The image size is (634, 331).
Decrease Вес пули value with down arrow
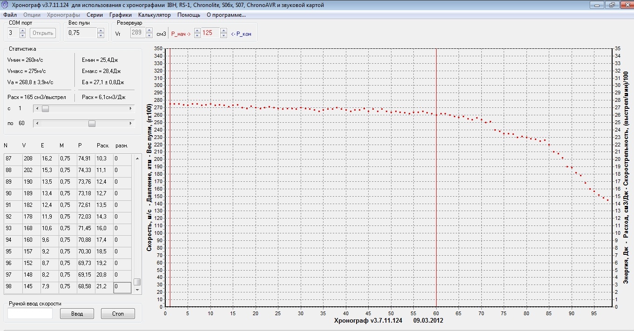pyautogui.click(x=101, y=35)
